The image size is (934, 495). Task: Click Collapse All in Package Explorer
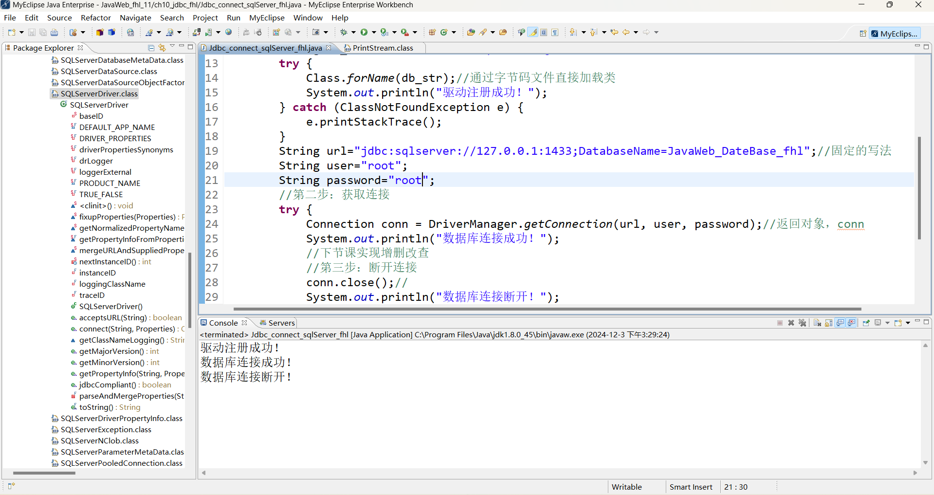tap(151, 48)
